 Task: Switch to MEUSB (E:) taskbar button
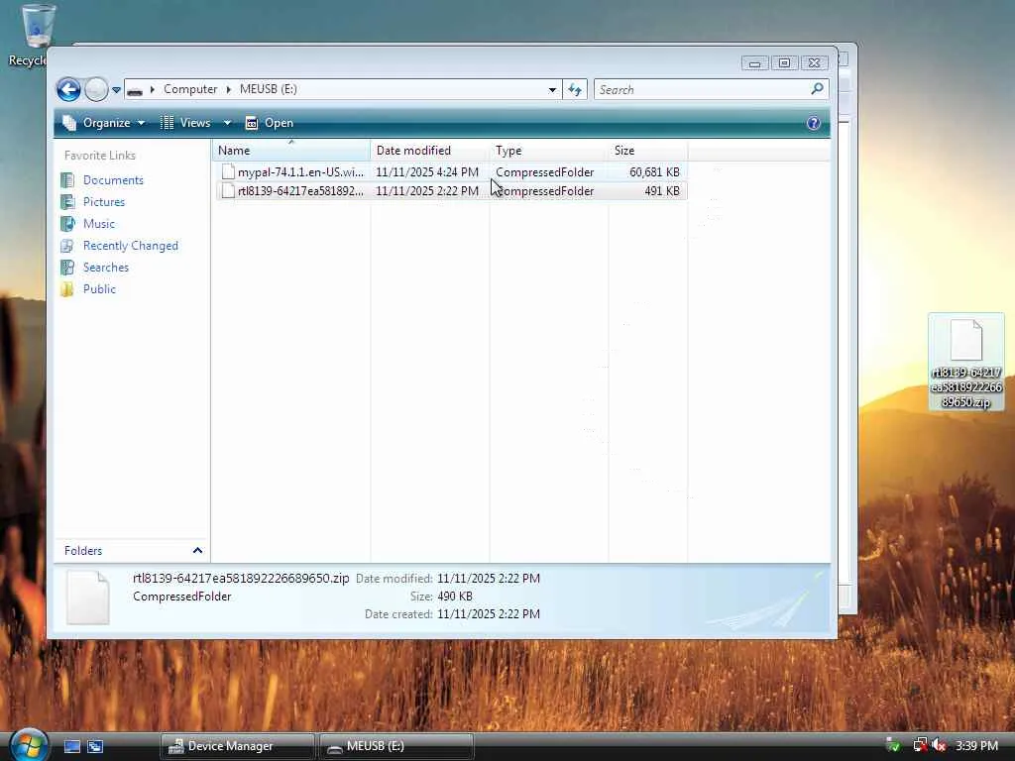pyautogui.click(x=396, y=746)
